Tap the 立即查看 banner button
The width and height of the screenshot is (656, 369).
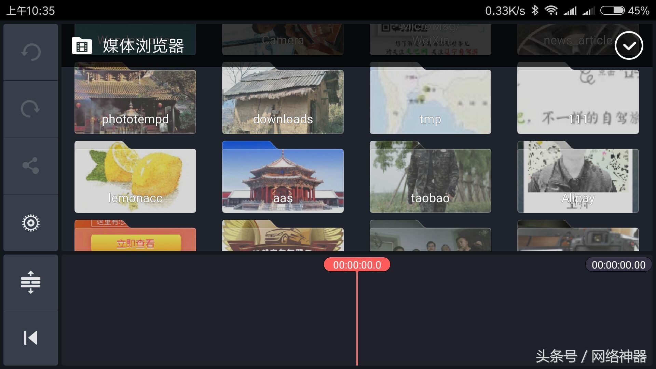(135, 244)
